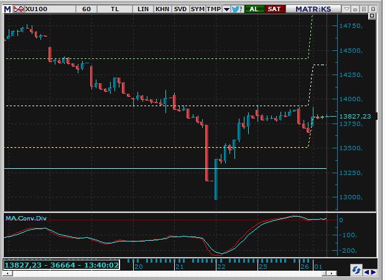Open the chart type icon beside XU100
Image resolution: width=385 pixels, height=280 pixels.
19,9
